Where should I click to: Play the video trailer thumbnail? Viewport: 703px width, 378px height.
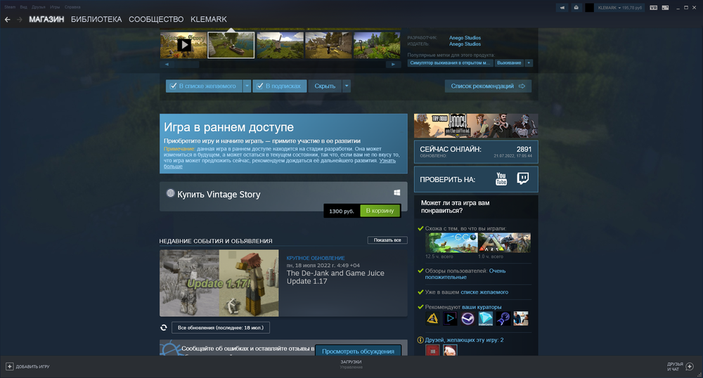[x=183, y=45]
